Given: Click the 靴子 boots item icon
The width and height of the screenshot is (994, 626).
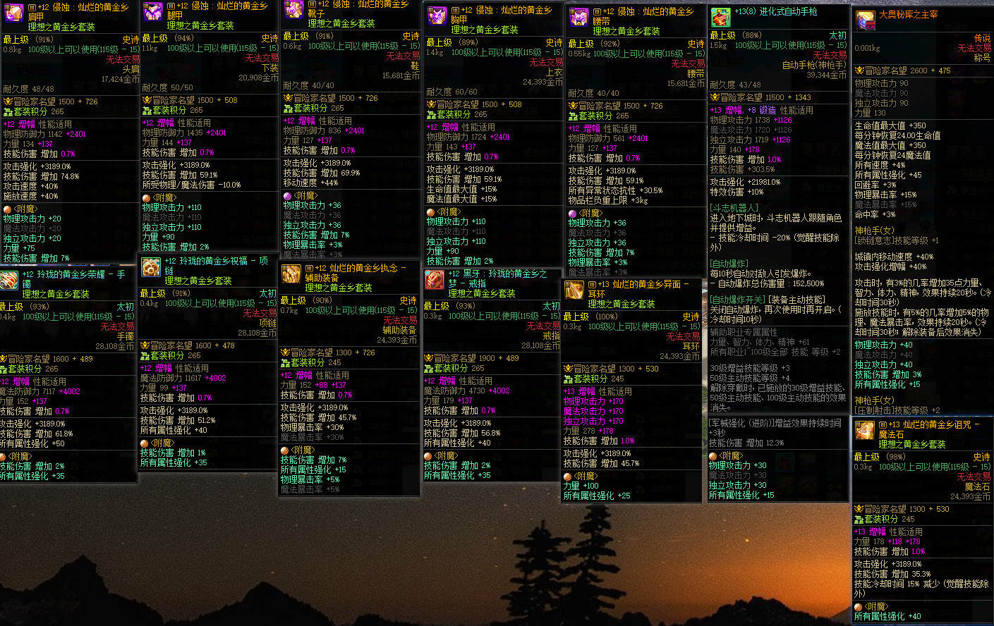Looking at the screenshot, I should pos(293,10).
